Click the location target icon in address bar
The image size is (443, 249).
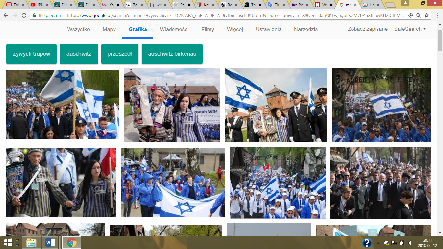[411, 15]
